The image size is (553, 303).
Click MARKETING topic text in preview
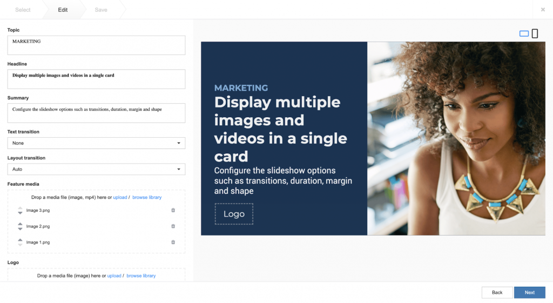click(241, 88)
